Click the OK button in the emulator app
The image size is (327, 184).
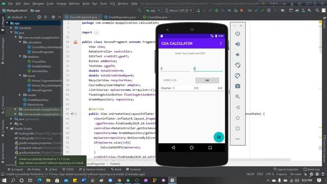pos(207,80)
